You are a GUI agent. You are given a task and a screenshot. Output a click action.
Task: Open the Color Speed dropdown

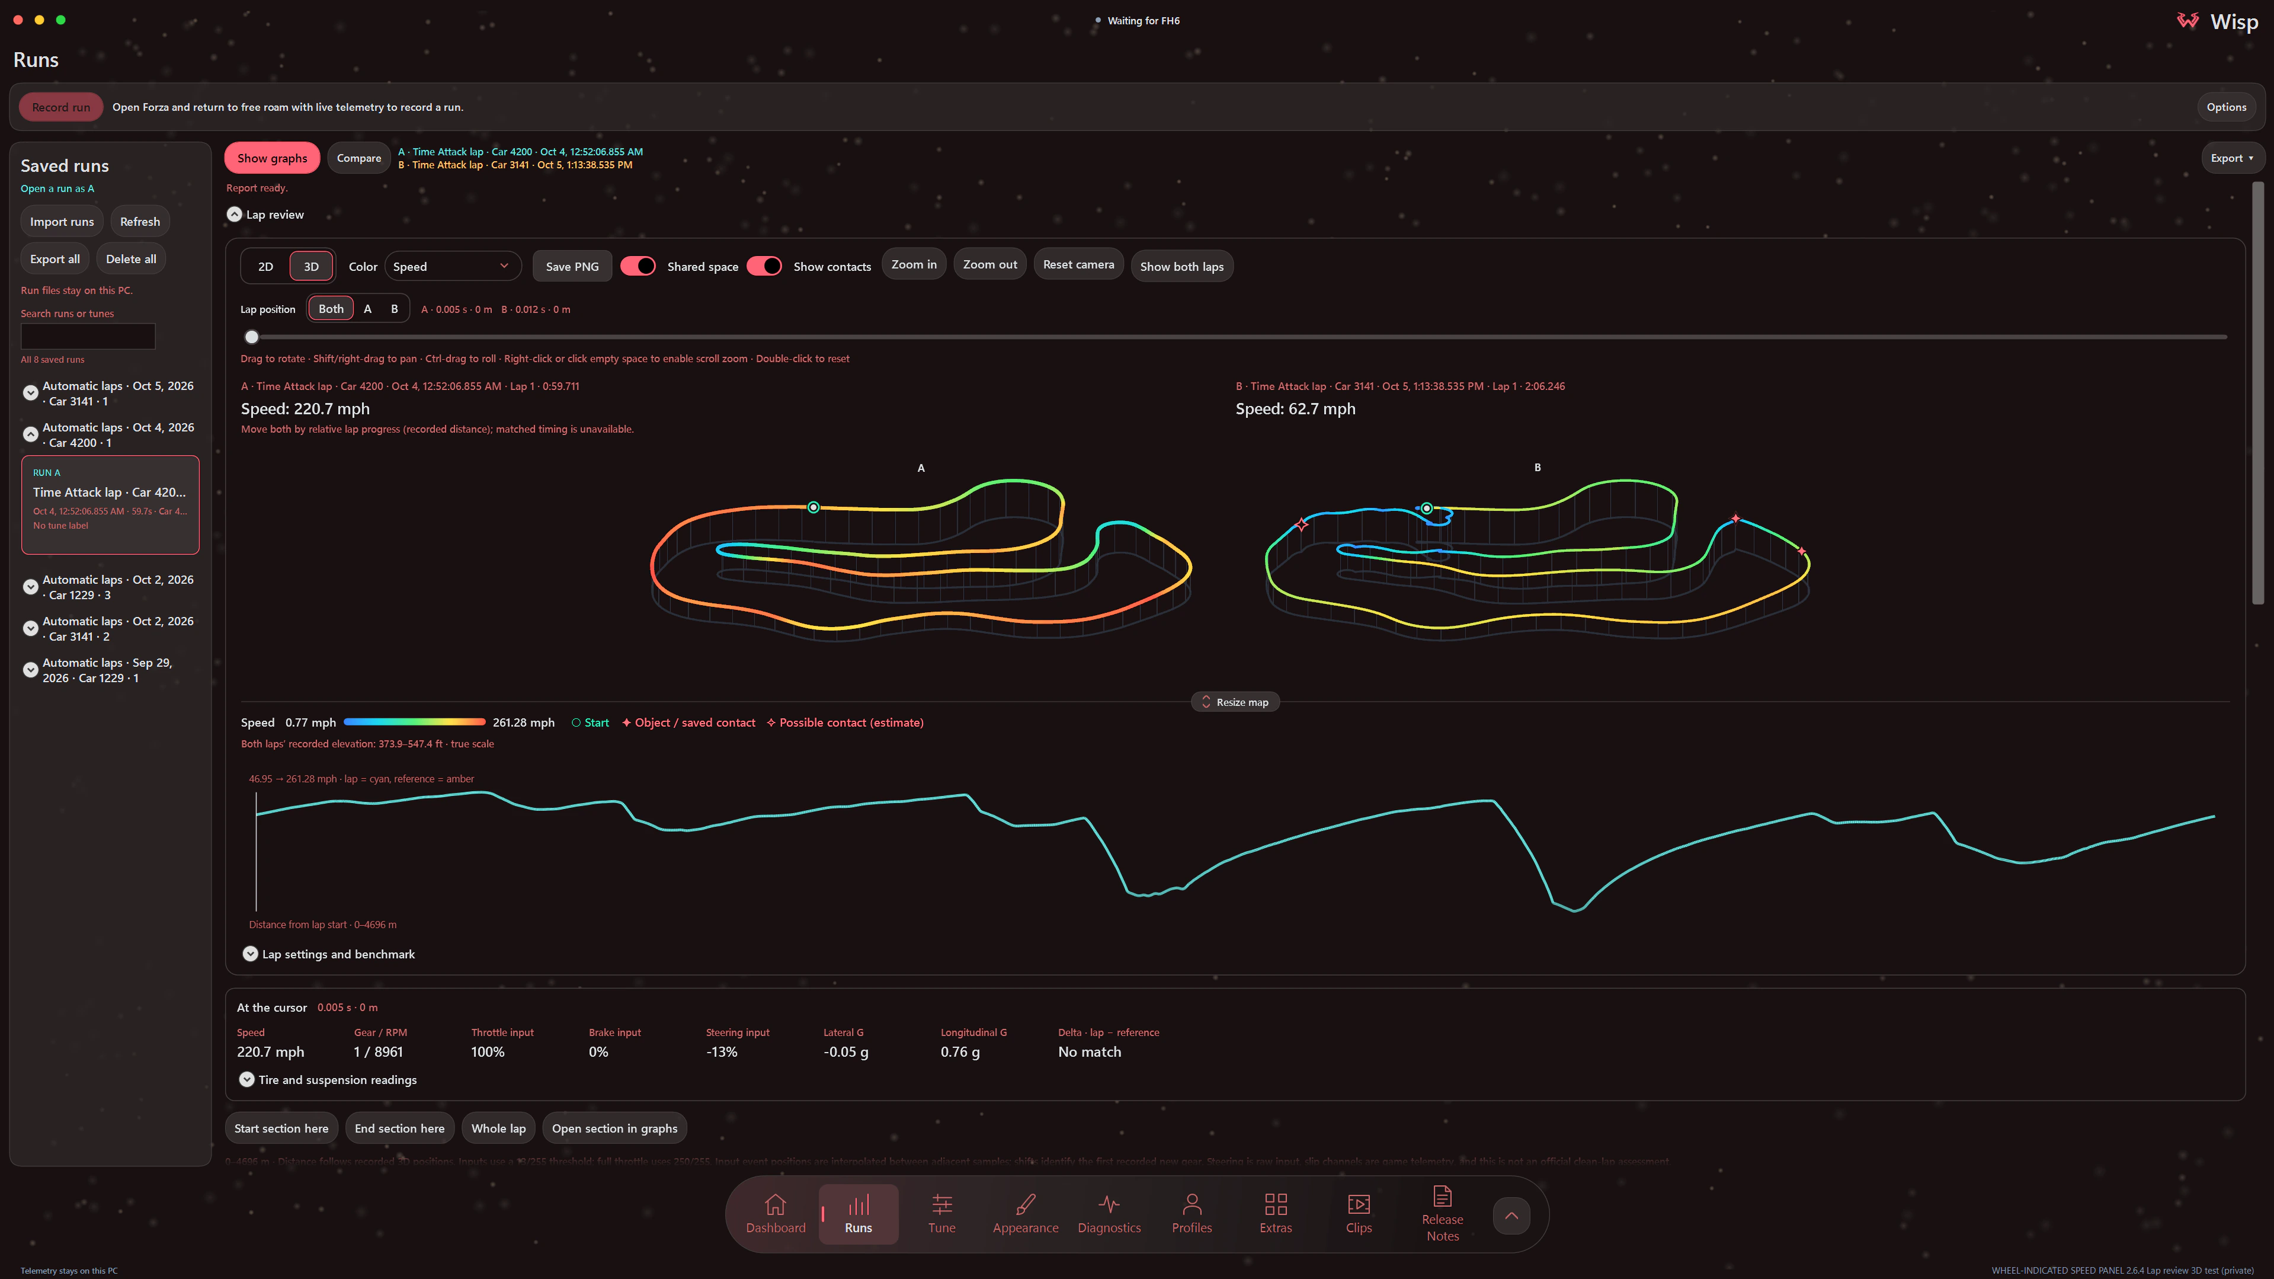click(x=452, y=266)
